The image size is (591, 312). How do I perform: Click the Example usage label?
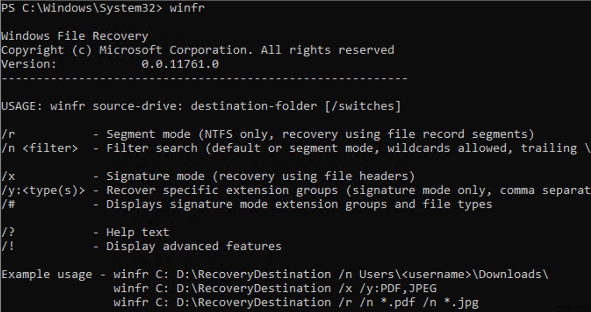tap(46, 275)
